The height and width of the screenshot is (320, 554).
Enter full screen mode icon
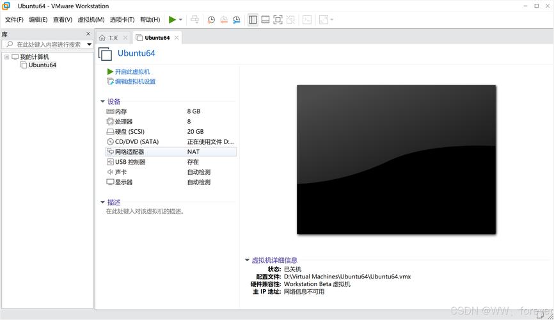tap(278, 20)
